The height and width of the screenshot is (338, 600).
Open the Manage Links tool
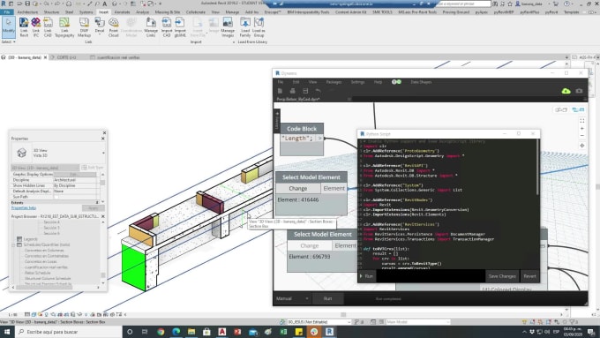(x=151, y=27)
